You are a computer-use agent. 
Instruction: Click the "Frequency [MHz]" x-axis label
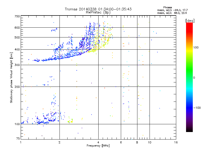tap(98, 146)
